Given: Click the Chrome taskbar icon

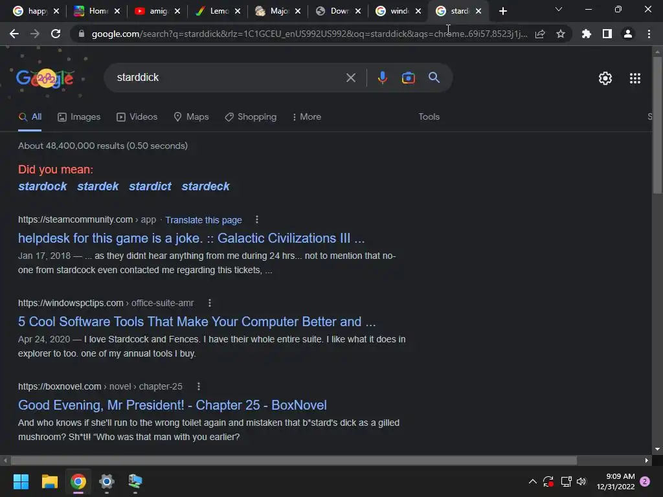Looking at the screenshot, I should (78, 481).
